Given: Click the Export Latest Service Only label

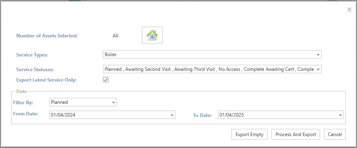Looking at the screenshot, I should (x=47, y=80).
